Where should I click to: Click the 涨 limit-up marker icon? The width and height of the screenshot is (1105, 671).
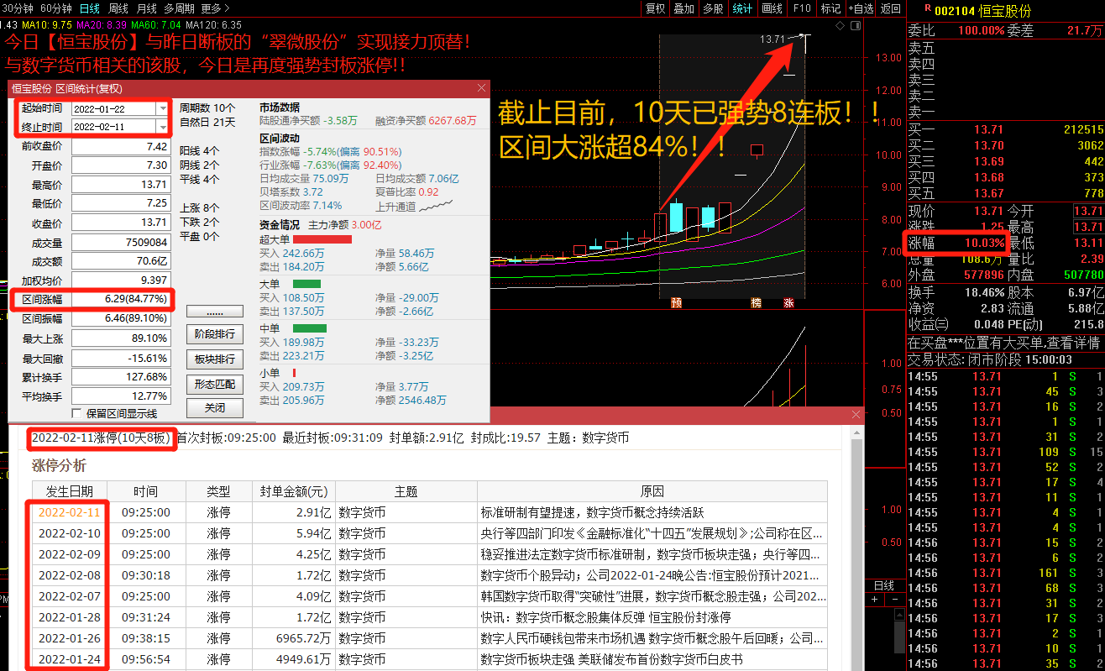tap(788, 303)
